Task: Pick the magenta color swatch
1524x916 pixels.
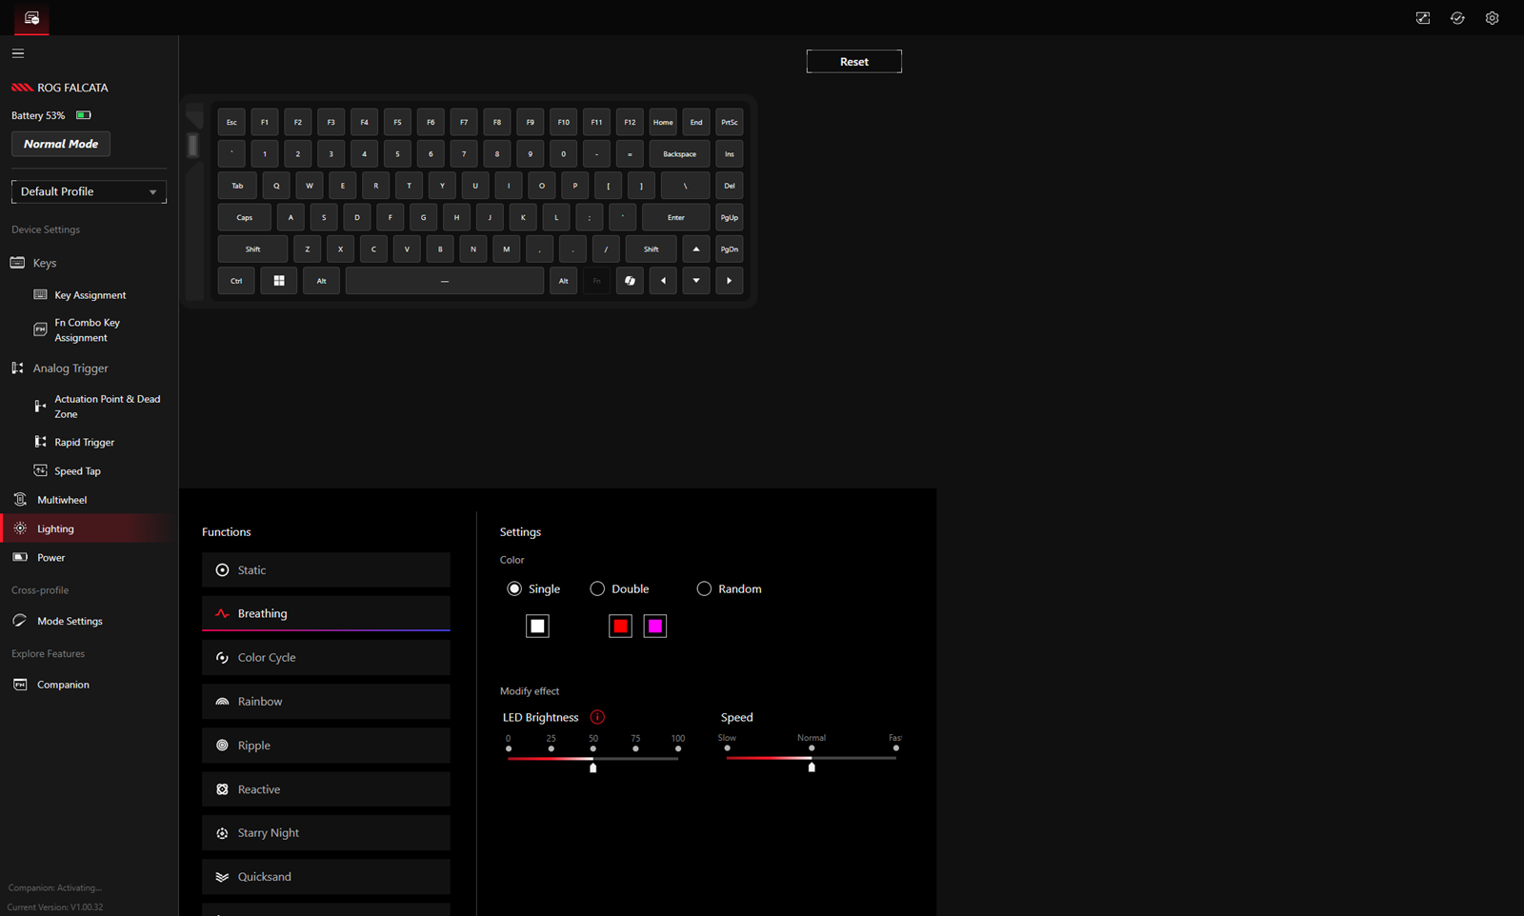Action: 655,626
